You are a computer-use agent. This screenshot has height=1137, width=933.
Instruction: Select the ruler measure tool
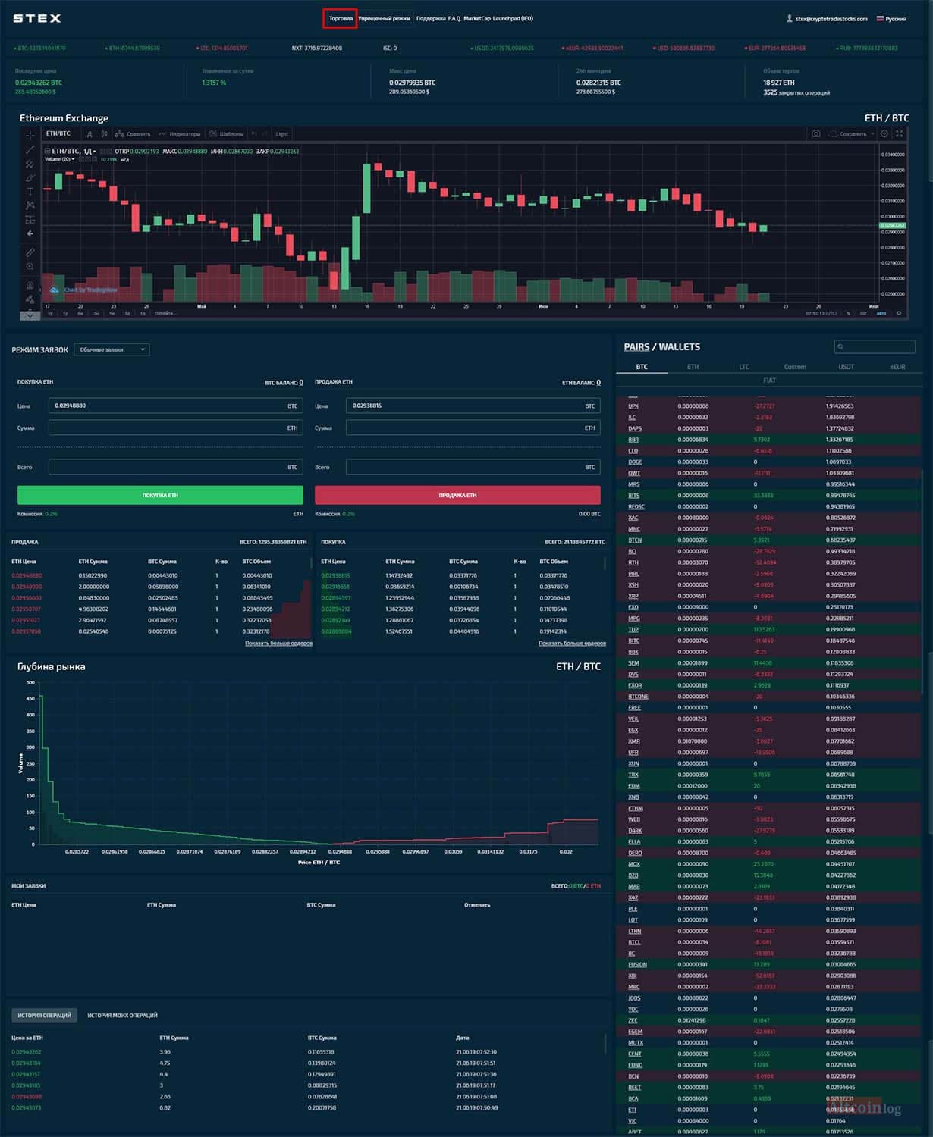[30, 252]
